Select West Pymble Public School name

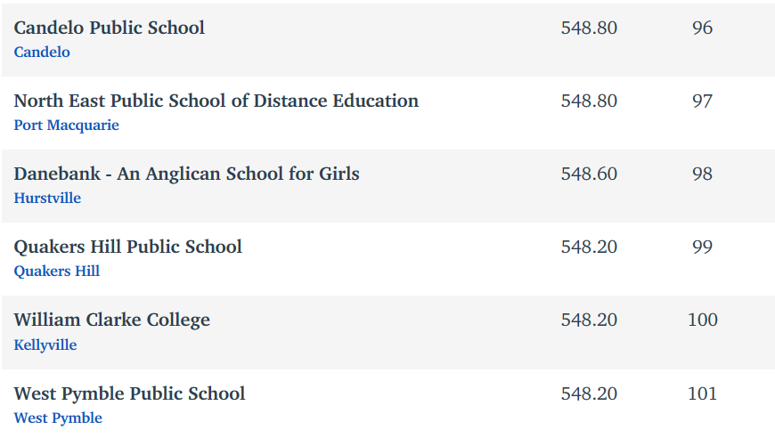pos(129,393)
